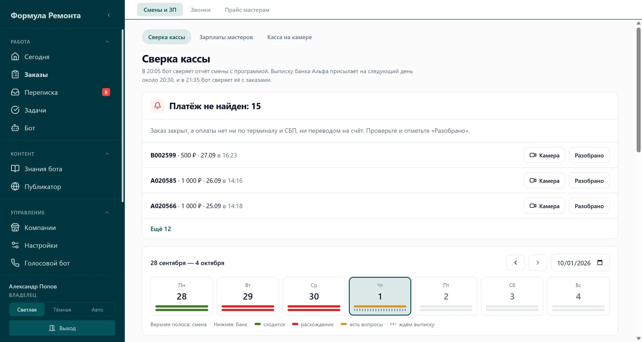642x342 pixels.
Task: Select Monday 28 day card
Action: pos(182,296)
